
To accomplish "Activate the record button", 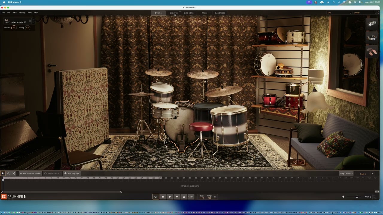I will click(x=177, y=196).
